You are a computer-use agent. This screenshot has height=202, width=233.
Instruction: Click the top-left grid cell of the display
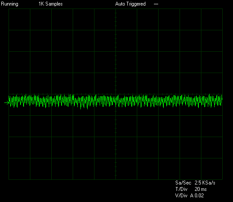tap(20, 20)
